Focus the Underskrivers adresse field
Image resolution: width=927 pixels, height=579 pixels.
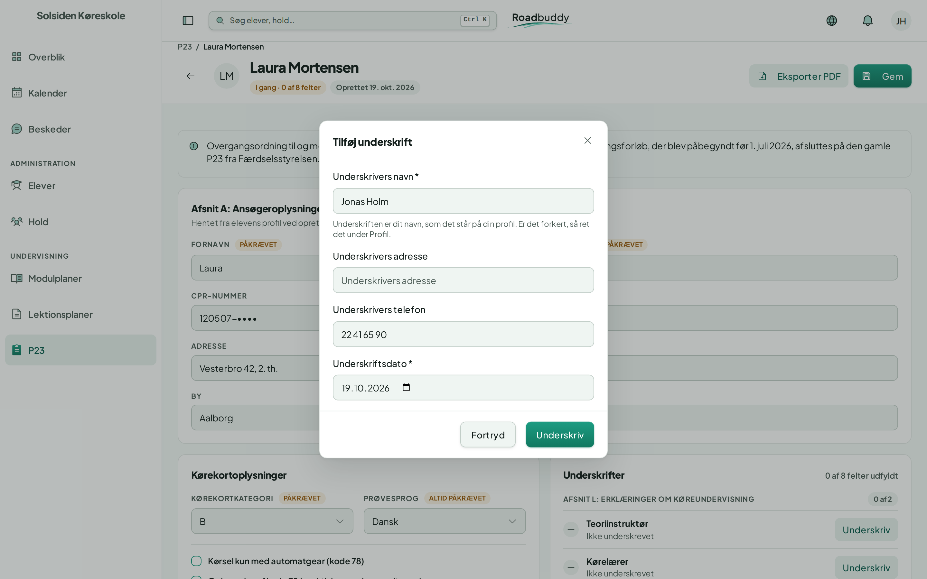tap(463, 280)
